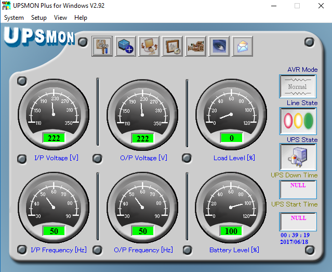Click the video camera toolbar icon
Viewport: 332px width, 272px height.
[195, 46]
